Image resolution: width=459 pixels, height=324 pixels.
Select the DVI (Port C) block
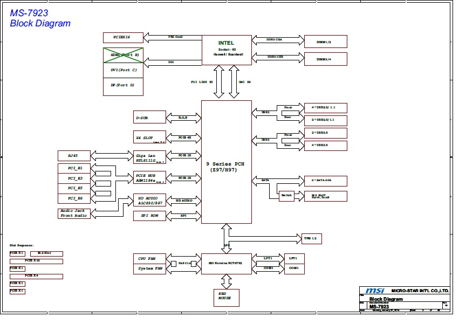coord(124,70)
